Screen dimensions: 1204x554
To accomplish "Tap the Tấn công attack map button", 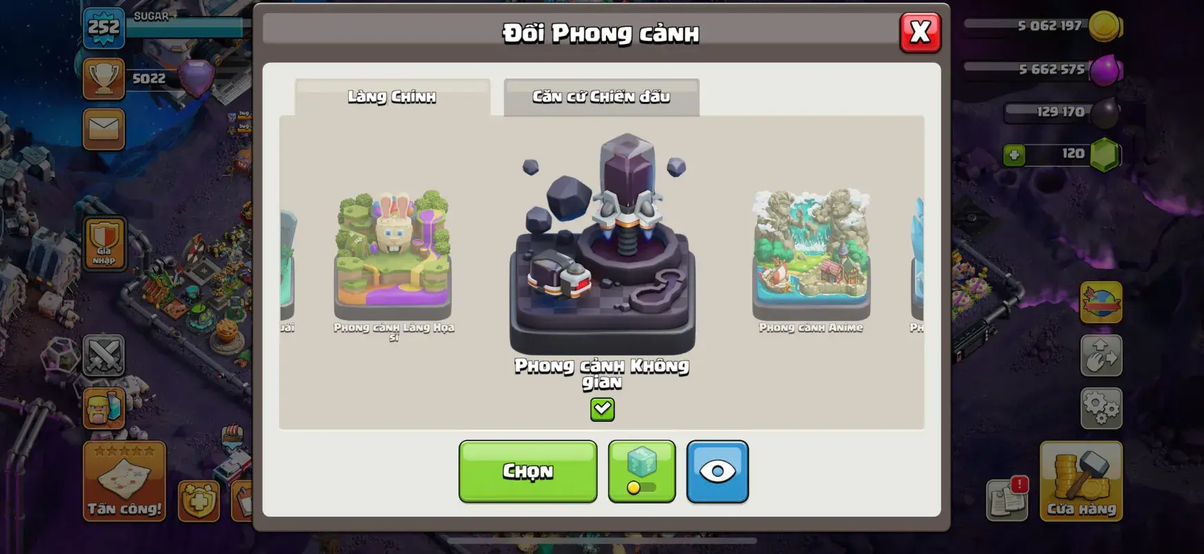I will pyautogui.click(x=124, y=481).
